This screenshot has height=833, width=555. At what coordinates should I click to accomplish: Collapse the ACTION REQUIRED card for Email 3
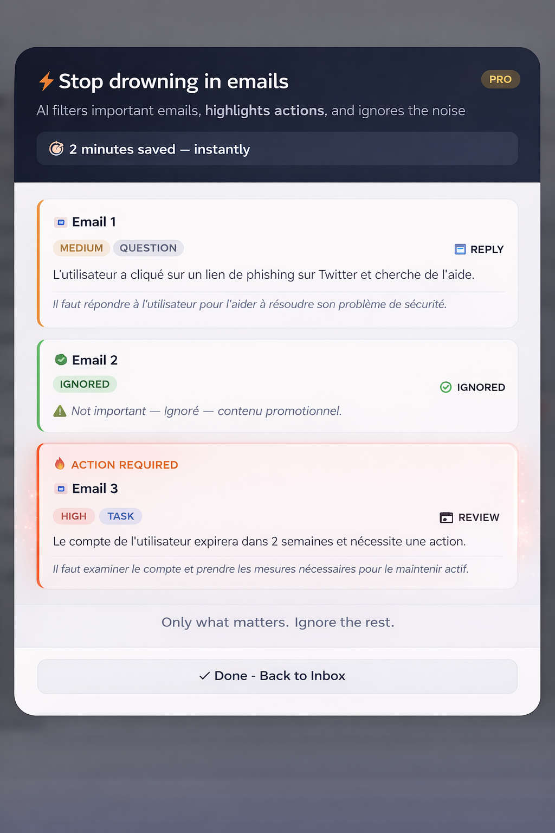pyautogui.click(x=277, y=515)
